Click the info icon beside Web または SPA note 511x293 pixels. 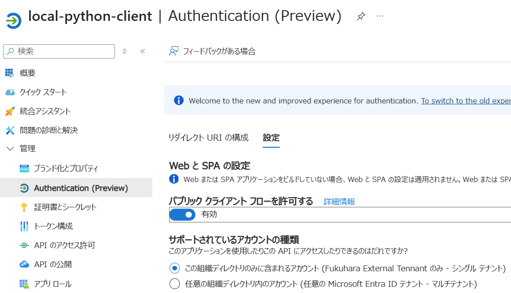click(174, 179)
